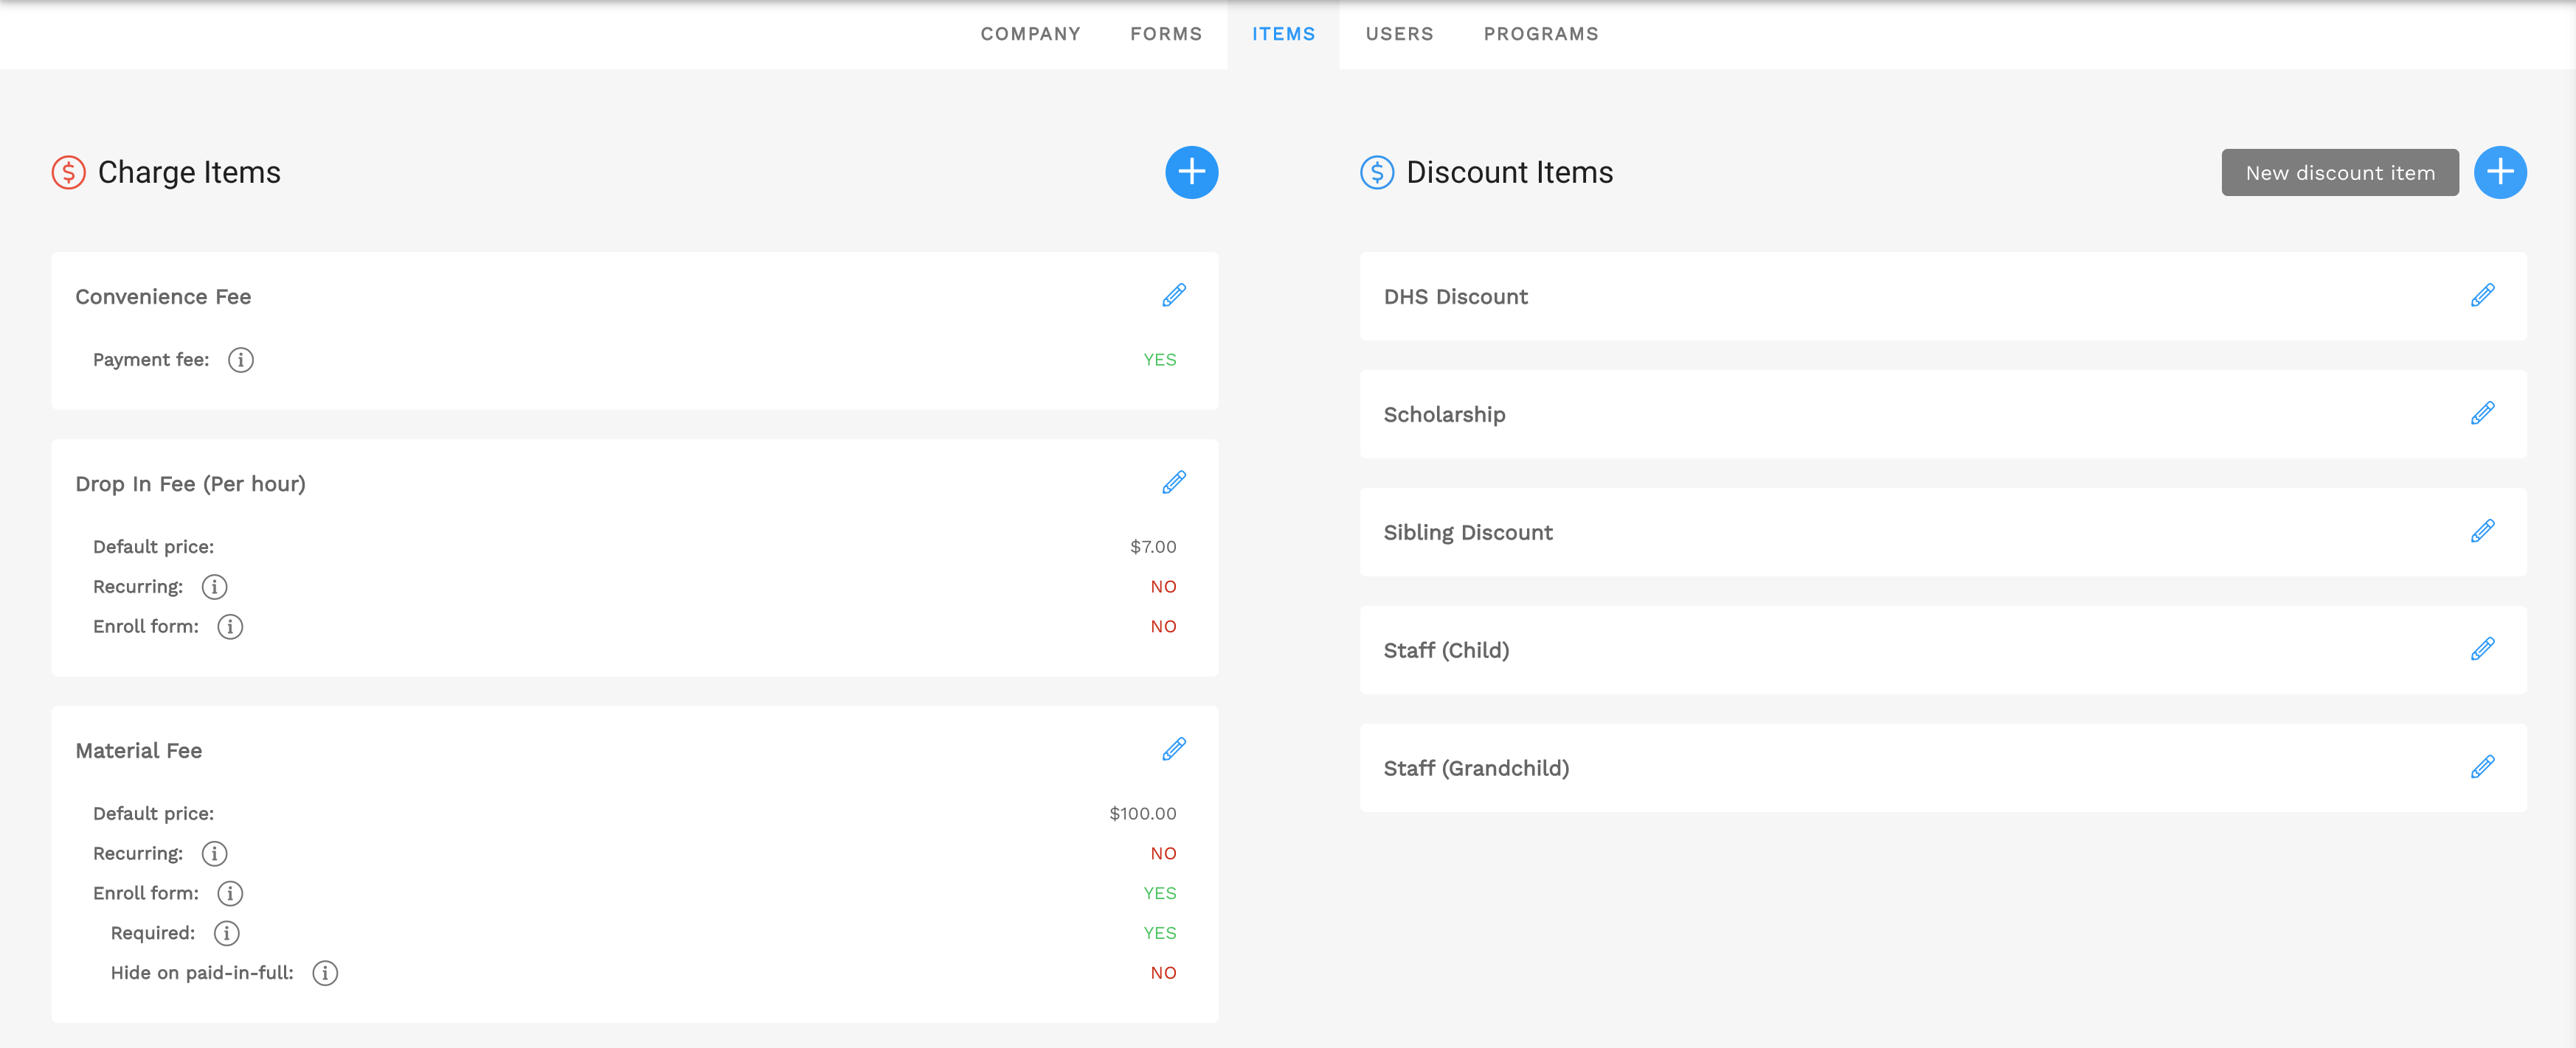Image resolution: width=2576 pixels, height=1048 pixels.
Task: Edit the Drop In Fee item
Action: point(1173,483)
